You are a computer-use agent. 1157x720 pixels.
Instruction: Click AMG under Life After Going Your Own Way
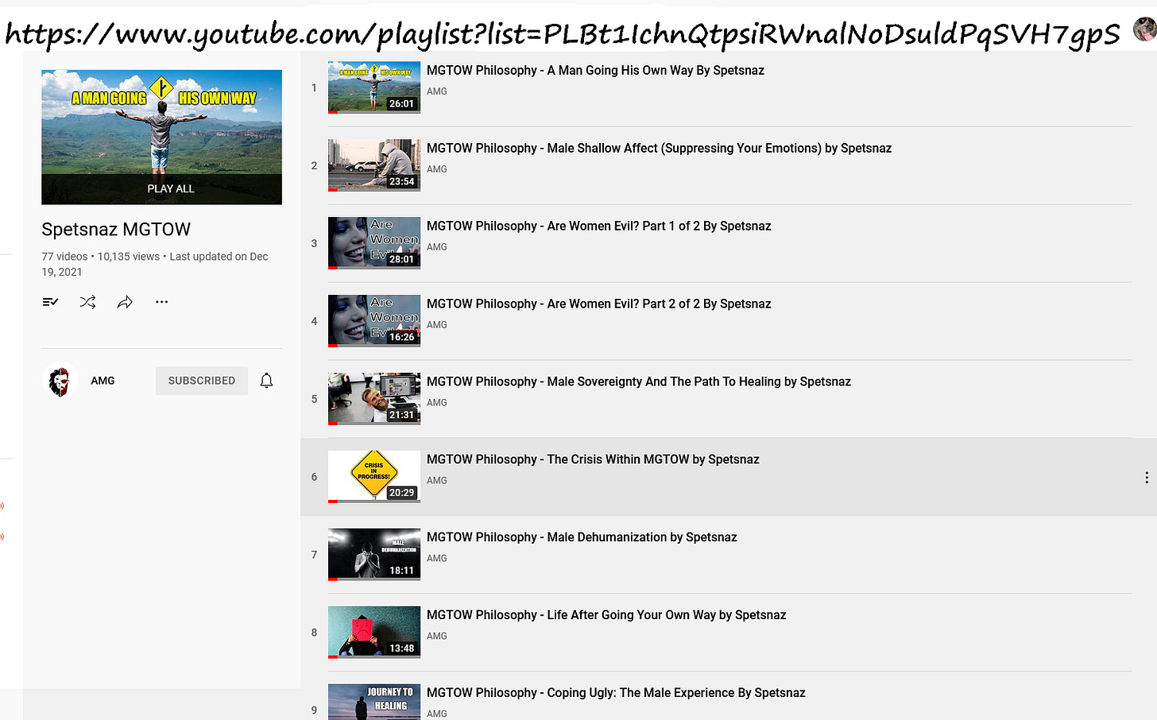(x=437, y=637)
